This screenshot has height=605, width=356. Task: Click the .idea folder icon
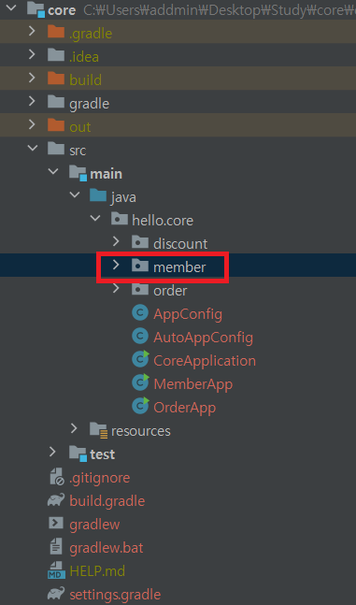pos(56,55)
